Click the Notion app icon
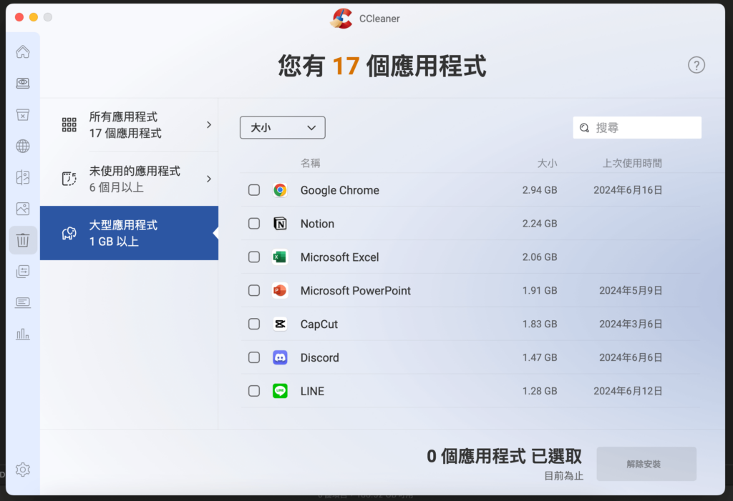733x501 pixels. click(x=280, y=224)
